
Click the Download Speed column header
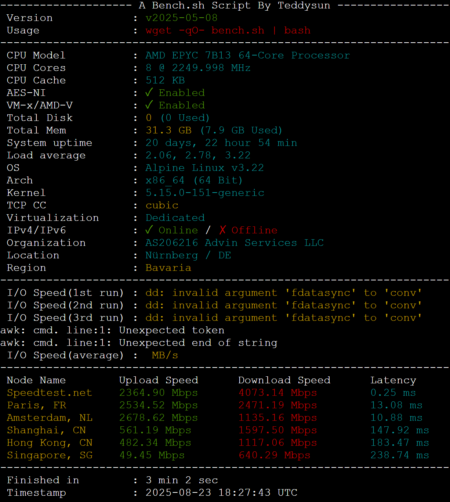(284, 380)
